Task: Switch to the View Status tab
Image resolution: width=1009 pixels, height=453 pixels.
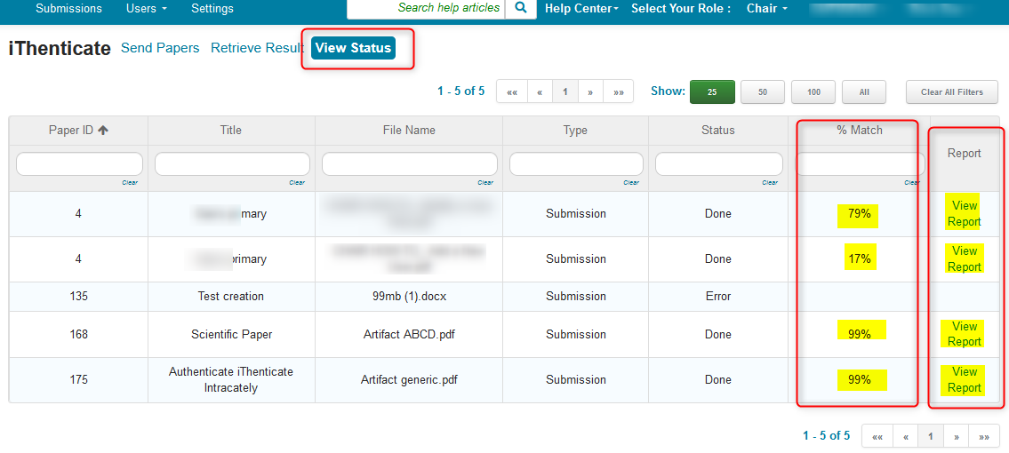Action: click(x=353, y=48)
